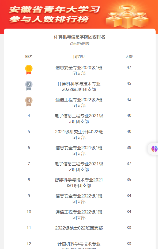
Task: Select 智能科学与技术专业2021级1班团支部 row
Action: tap(80, 183)
